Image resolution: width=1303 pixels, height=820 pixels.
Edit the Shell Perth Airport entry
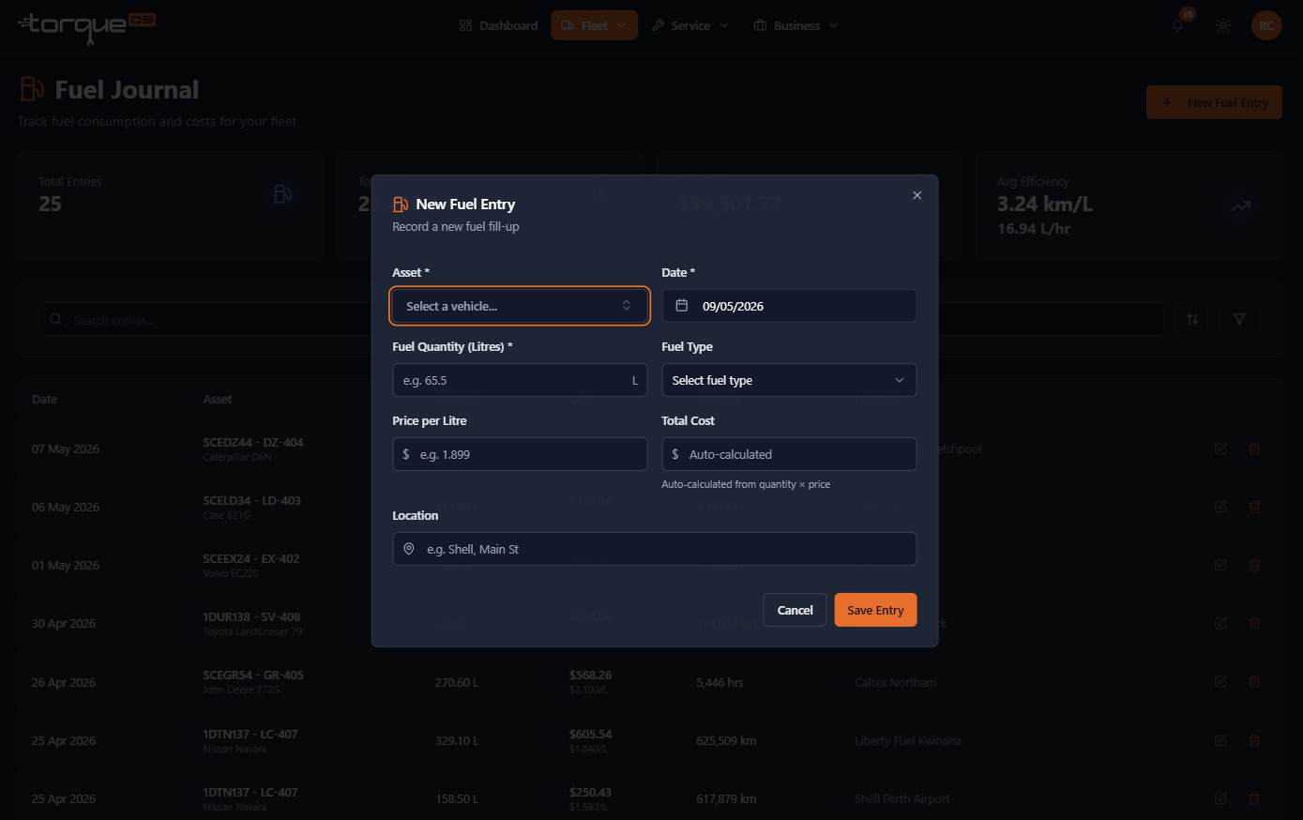pos(1220,798)
